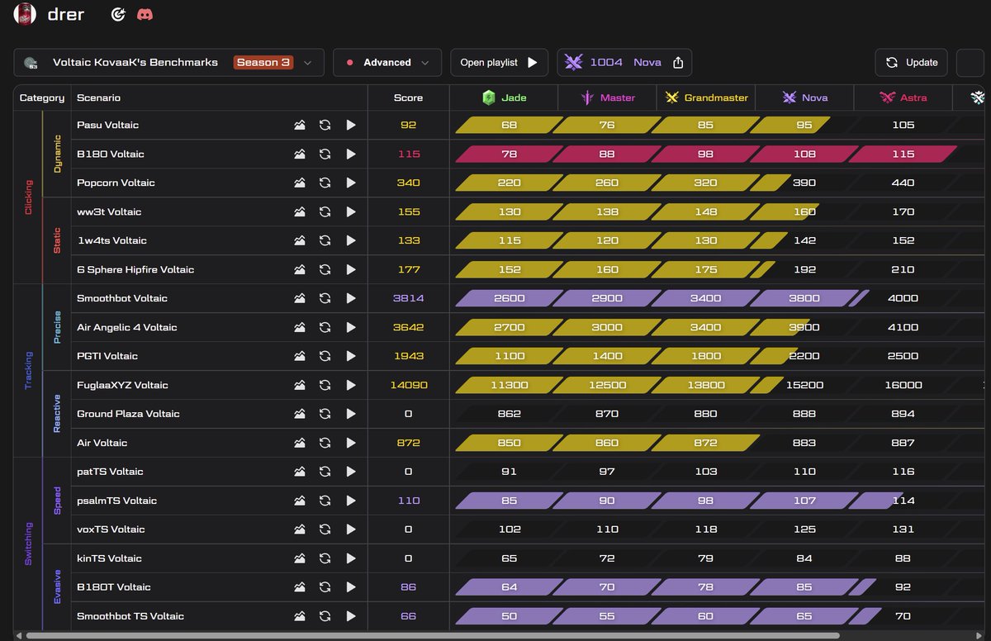
Task: Play the PGTI Voltaic scenario
Action: [x=351, y=356]
